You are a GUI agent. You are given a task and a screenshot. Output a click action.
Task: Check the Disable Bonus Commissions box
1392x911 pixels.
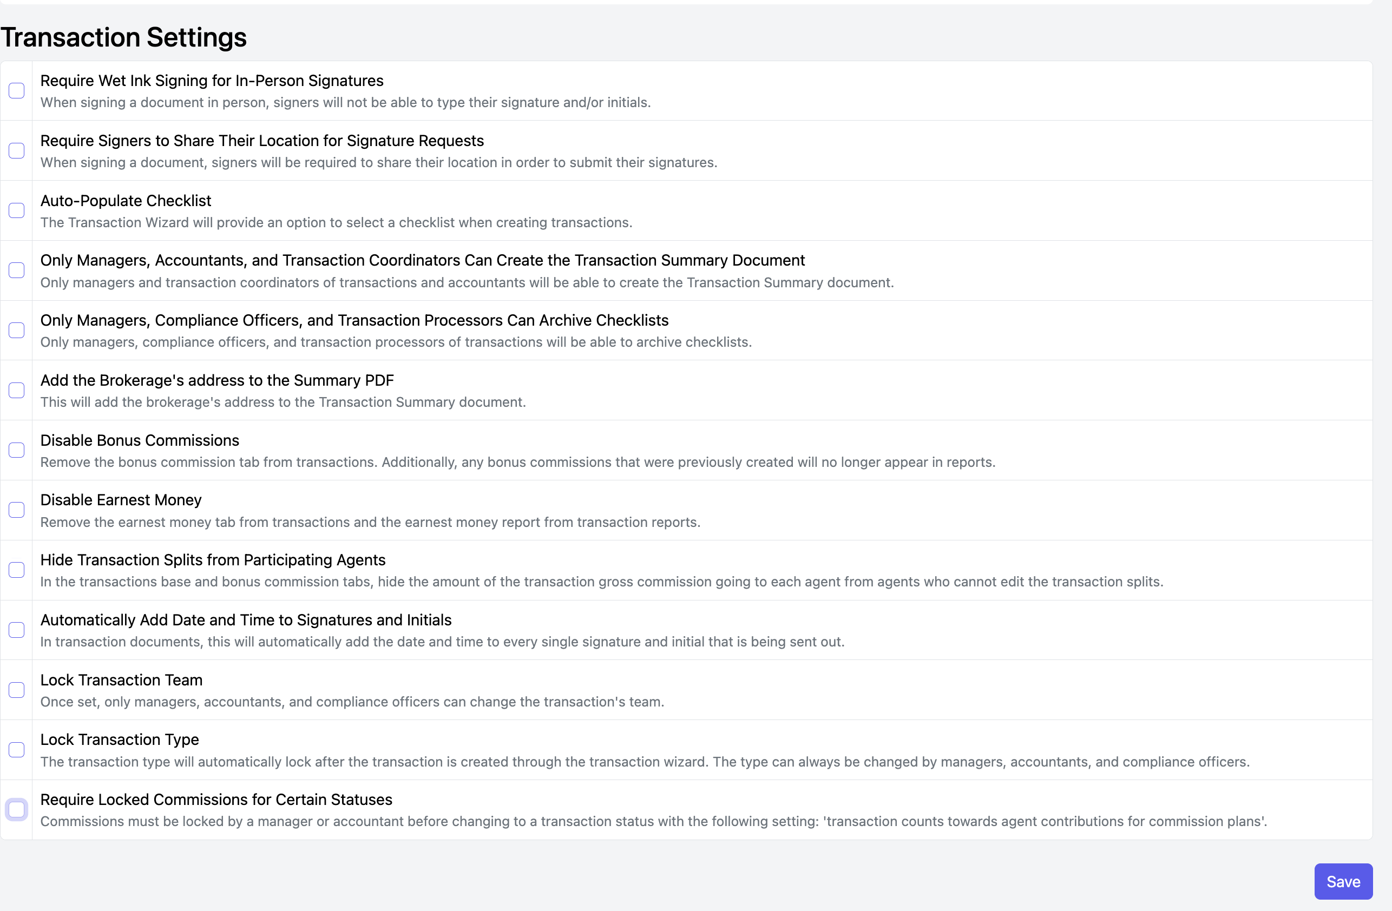(x=16, y=450)
